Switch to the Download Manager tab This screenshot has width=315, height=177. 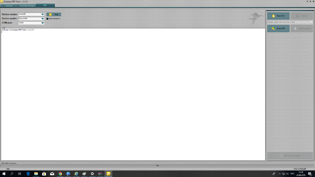(27, 6)
